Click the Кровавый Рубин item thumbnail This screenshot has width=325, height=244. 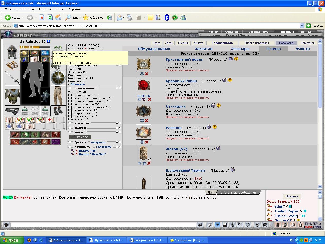pos(144,85)
